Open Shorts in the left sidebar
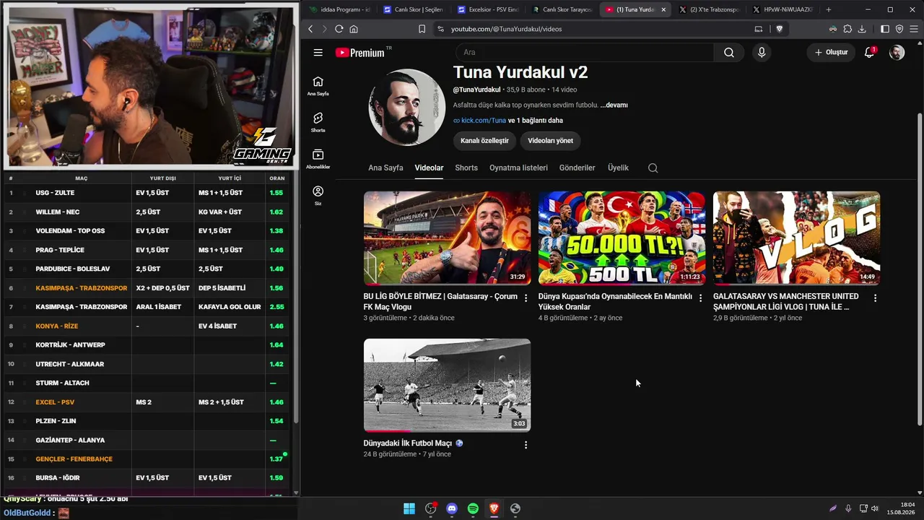Viewport: 924px width, 520px height. pyautogui.click(x=318, y=122)
